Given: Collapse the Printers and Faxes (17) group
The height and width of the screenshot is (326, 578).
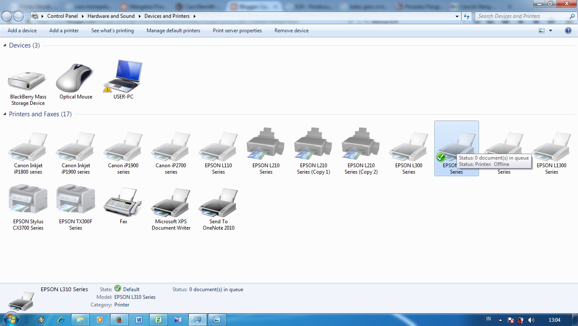Looking at the screenshot, I should click(5, 114).
